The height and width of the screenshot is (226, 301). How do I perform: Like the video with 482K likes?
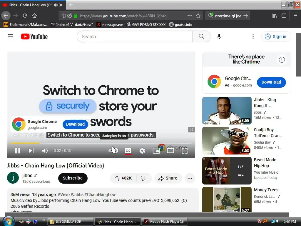click(123, 178)
